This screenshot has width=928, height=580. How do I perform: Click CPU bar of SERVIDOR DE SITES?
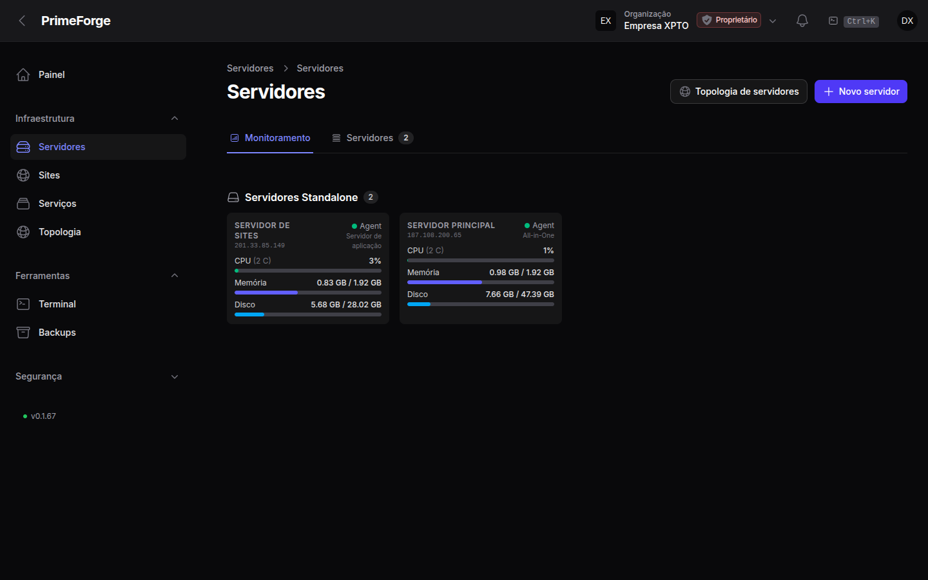[x=308, y=271]
